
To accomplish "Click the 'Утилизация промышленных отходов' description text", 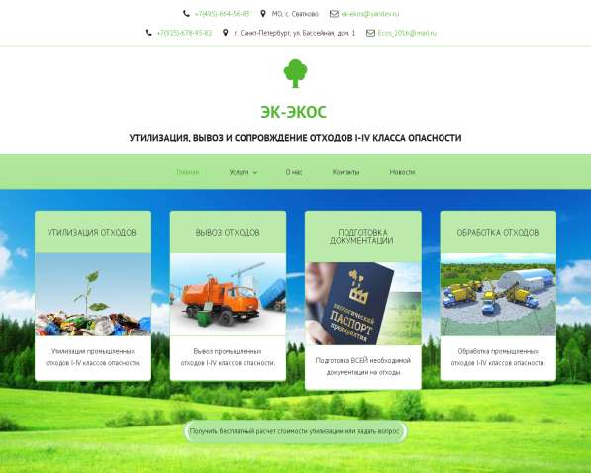I will click(x=93, y=357).
